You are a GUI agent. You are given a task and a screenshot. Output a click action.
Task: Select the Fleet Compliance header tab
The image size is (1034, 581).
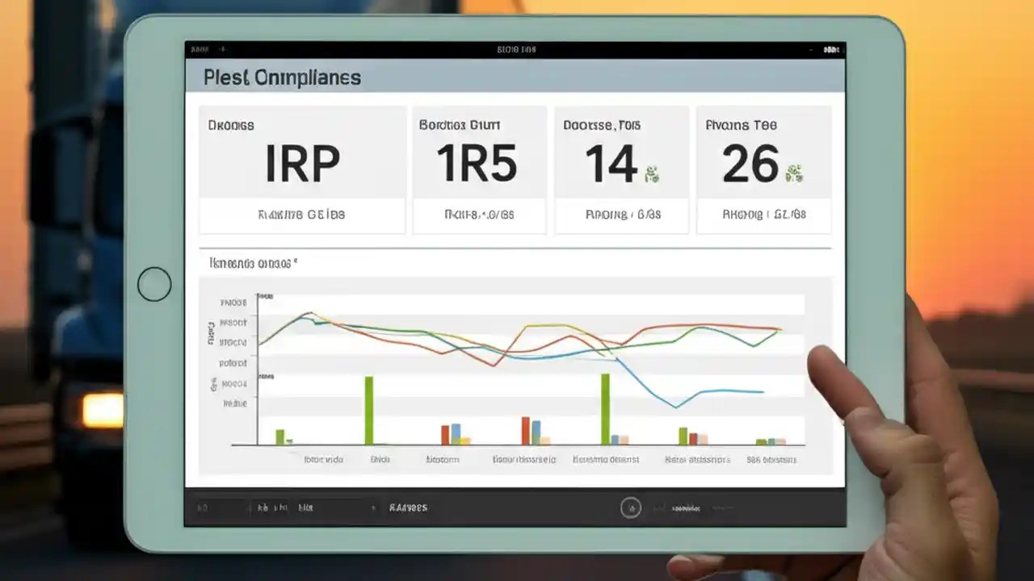(x=281, y=77)
